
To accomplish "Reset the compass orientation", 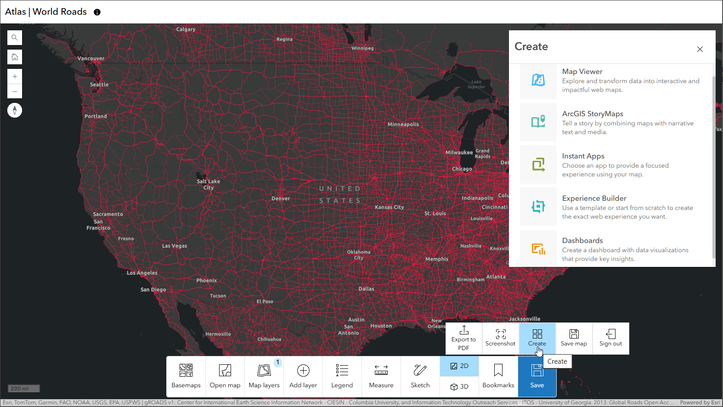I will [x=15, y=110].
